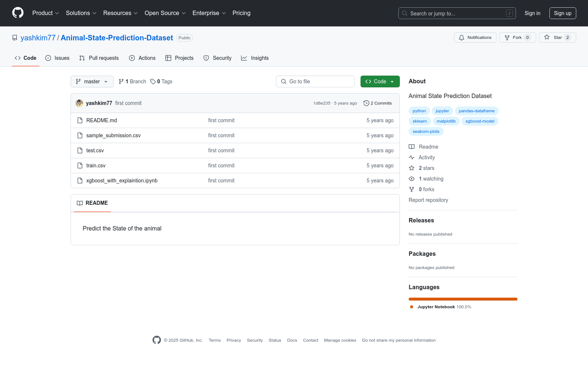
Task: Click the tag icon beside 0 Tags
Action: click(x=153, y=81)
